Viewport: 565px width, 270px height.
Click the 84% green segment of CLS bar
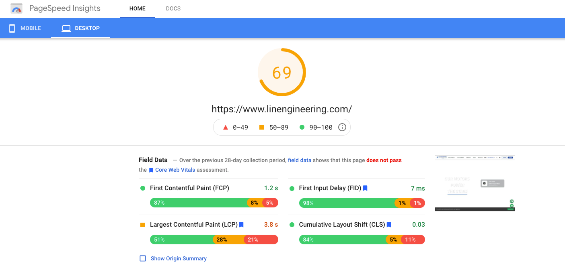click(342, 240)
